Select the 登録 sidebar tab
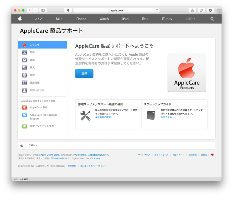Screen dimensions: 233x197 (x=42, y=52)
